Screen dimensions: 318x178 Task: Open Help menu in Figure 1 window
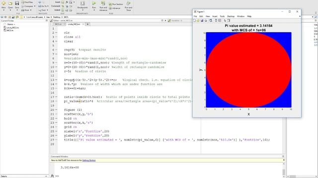tap(249, 16)
